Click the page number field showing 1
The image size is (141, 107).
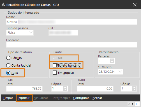pyautogui.click(x=137, y=104)
